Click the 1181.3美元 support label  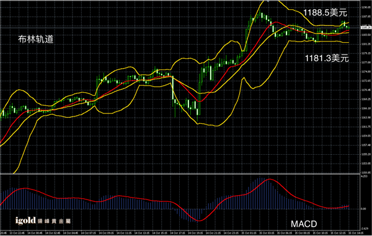[327, 58]
